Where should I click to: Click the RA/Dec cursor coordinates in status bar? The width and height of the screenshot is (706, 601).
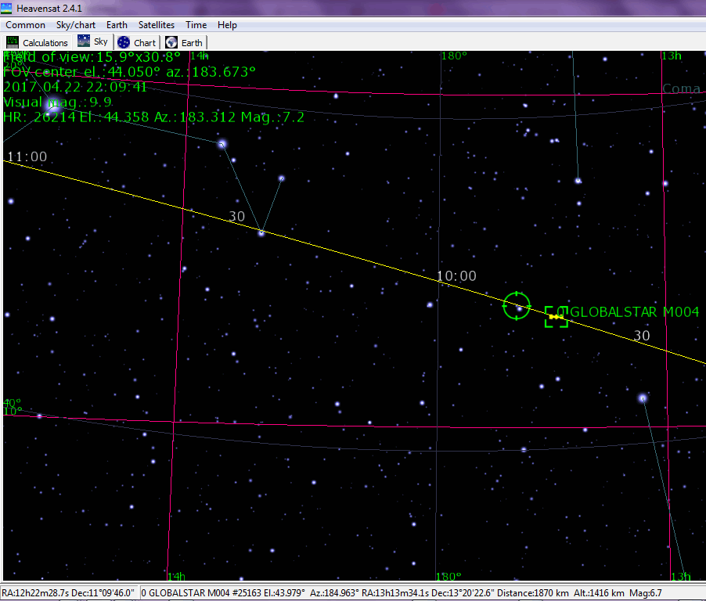coord(70,592)
